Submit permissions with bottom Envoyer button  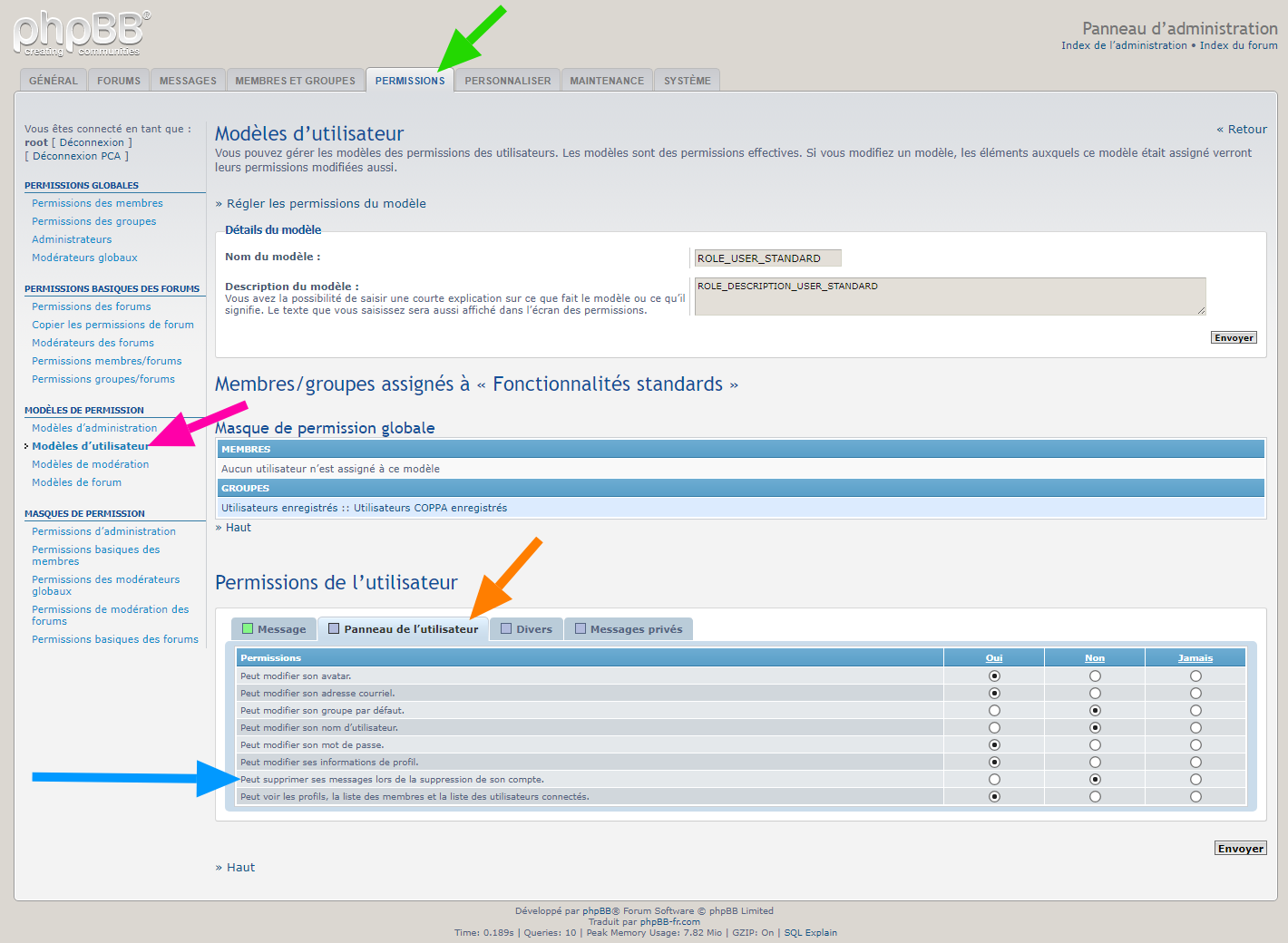pos(1240,849)
